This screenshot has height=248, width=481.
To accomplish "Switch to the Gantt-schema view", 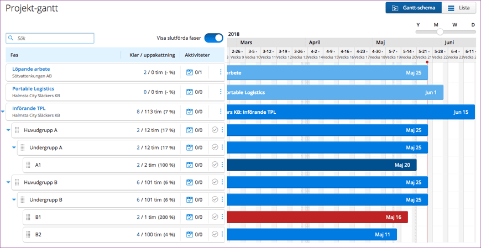I will (413, 8).
